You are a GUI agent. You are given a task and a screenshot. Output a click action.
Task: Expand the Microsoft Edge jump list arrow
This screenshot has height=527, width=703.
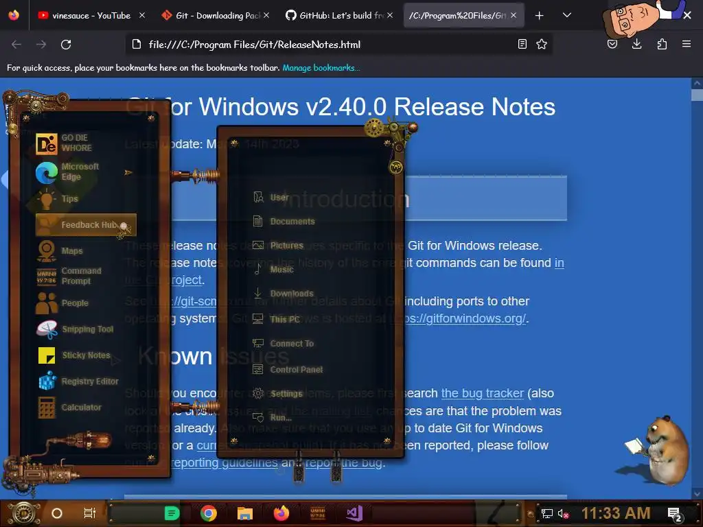pyautogui.click(x=128, y=172)
